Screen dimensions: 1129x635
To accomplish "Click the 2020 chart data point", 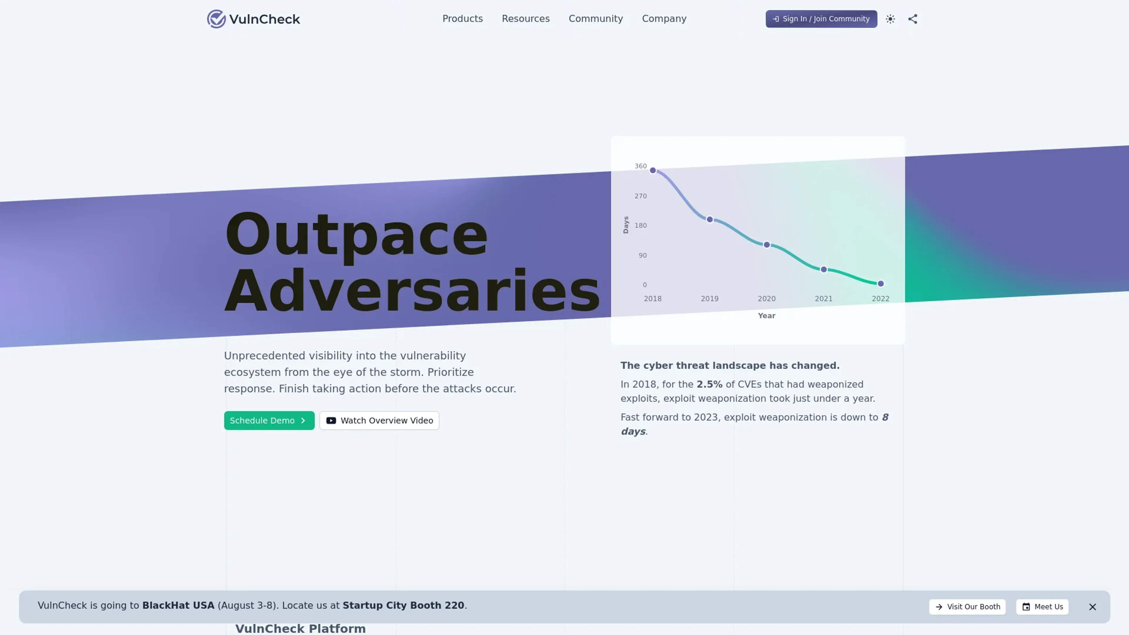I will [x=766, y=245].
